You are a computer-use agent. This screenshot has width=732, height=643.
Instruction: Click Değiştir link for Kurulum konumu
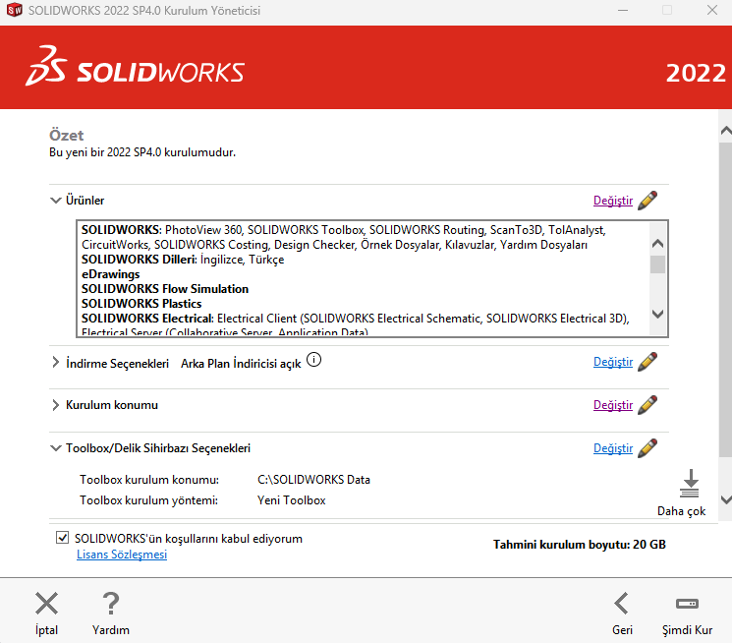(613, 405)
